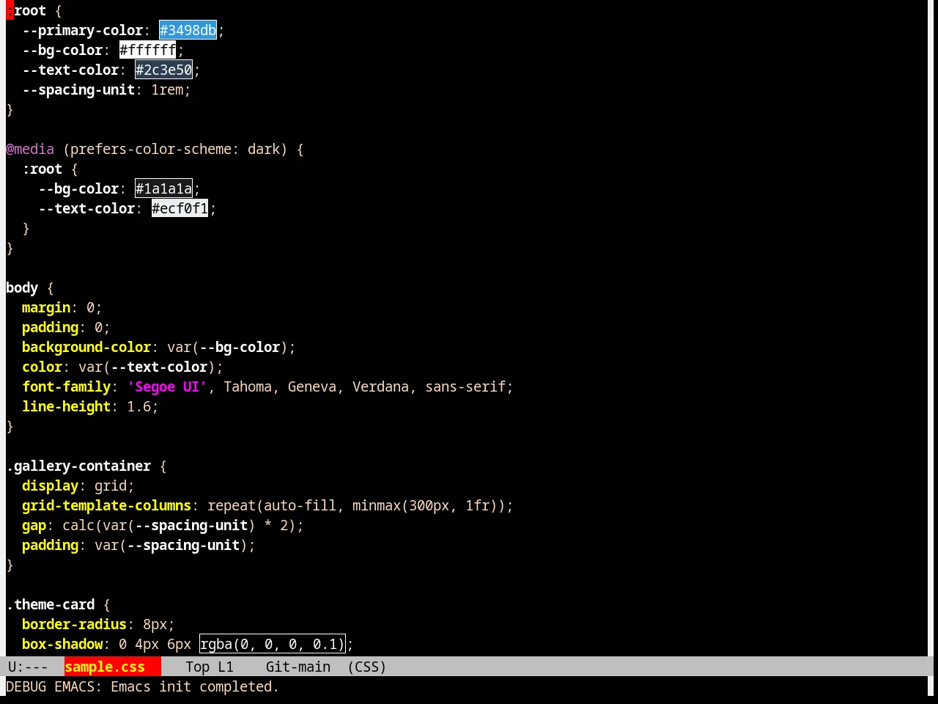
Task: Click the padding property in .gallery-container
Action: (x=50, y=545)
